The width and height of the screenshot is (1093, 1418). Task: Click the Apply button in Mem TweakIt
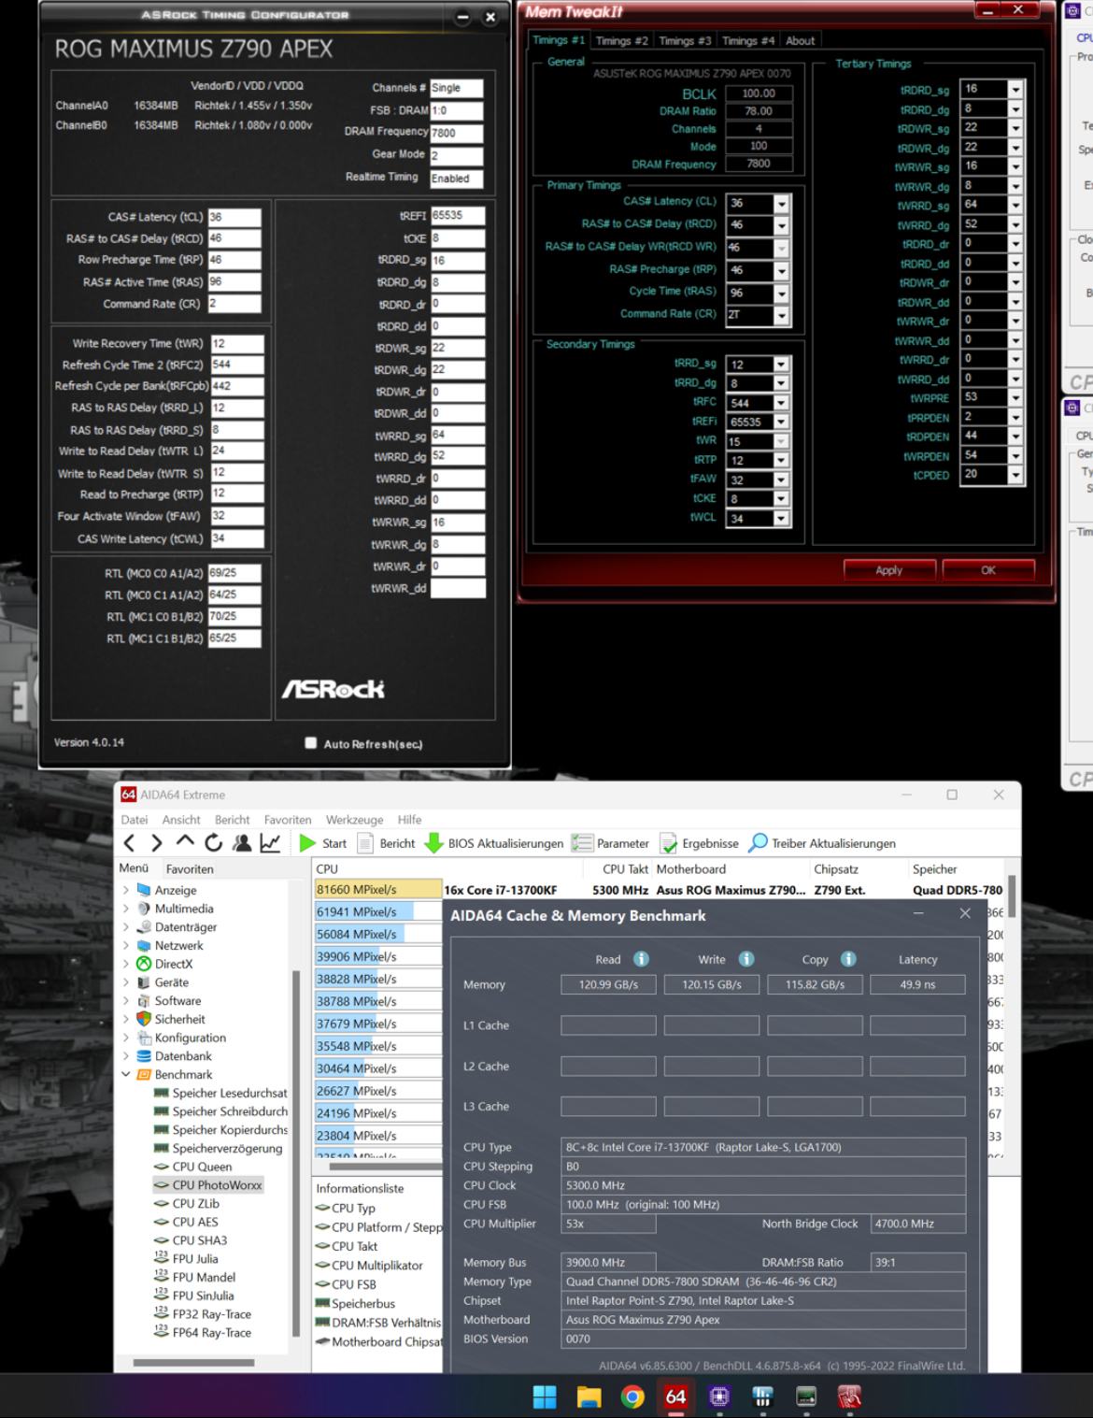889,570
